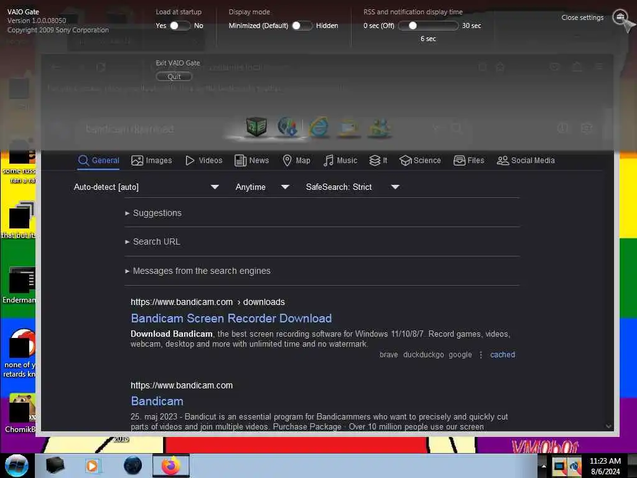Click the 'Minimized (Default)' label
This screenshot has width=637, height=478.
pyautogui.click(x=258, y=26)
